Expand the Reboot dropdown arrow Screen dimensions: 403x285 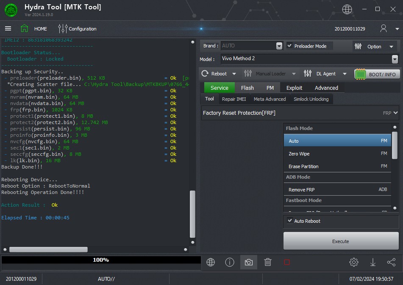coord(234,74)
